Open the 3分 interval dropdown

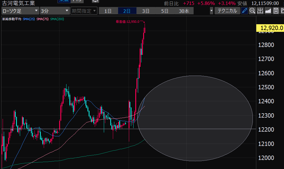point(55,11)
